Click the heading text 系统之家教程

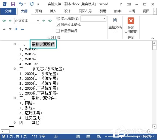point(43,44)
